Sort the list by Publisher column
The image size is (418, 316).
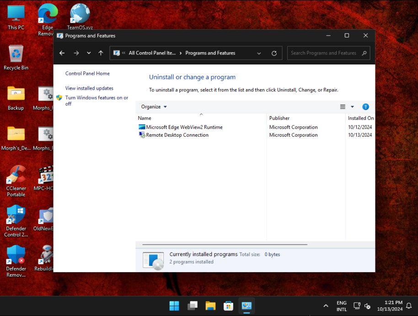[x=279, y=118]
